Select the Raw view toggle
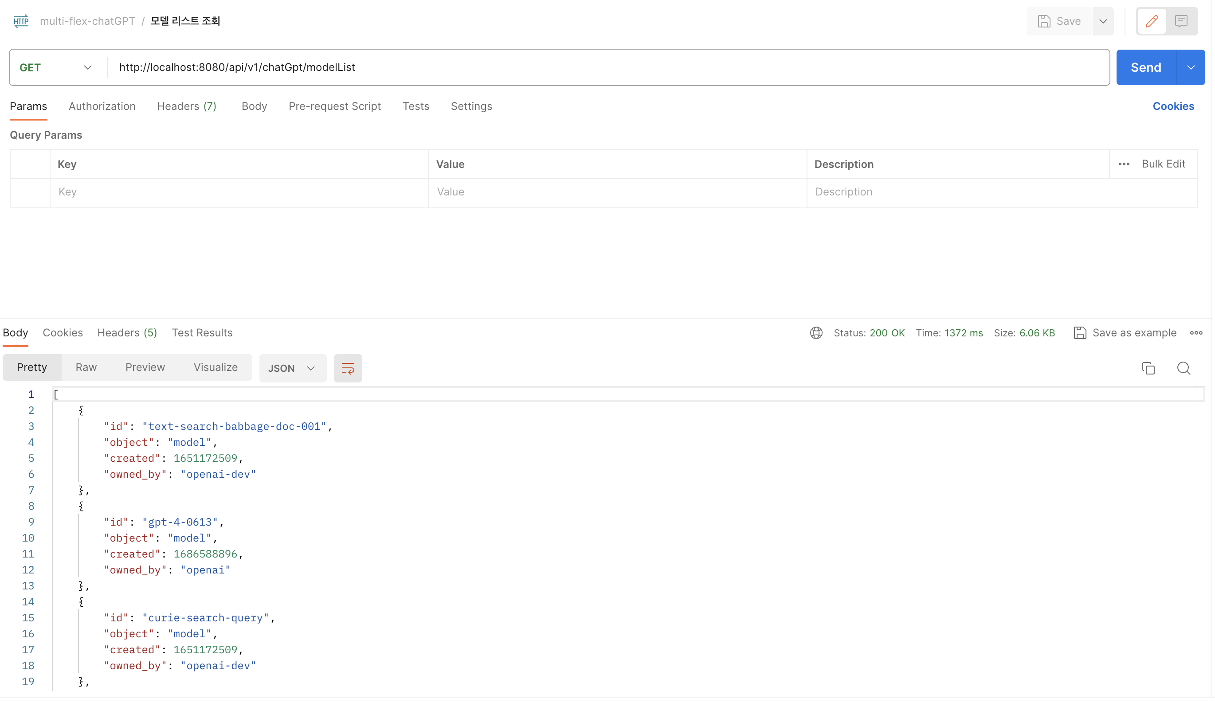Screen dimensions: 1215x702 86,368
